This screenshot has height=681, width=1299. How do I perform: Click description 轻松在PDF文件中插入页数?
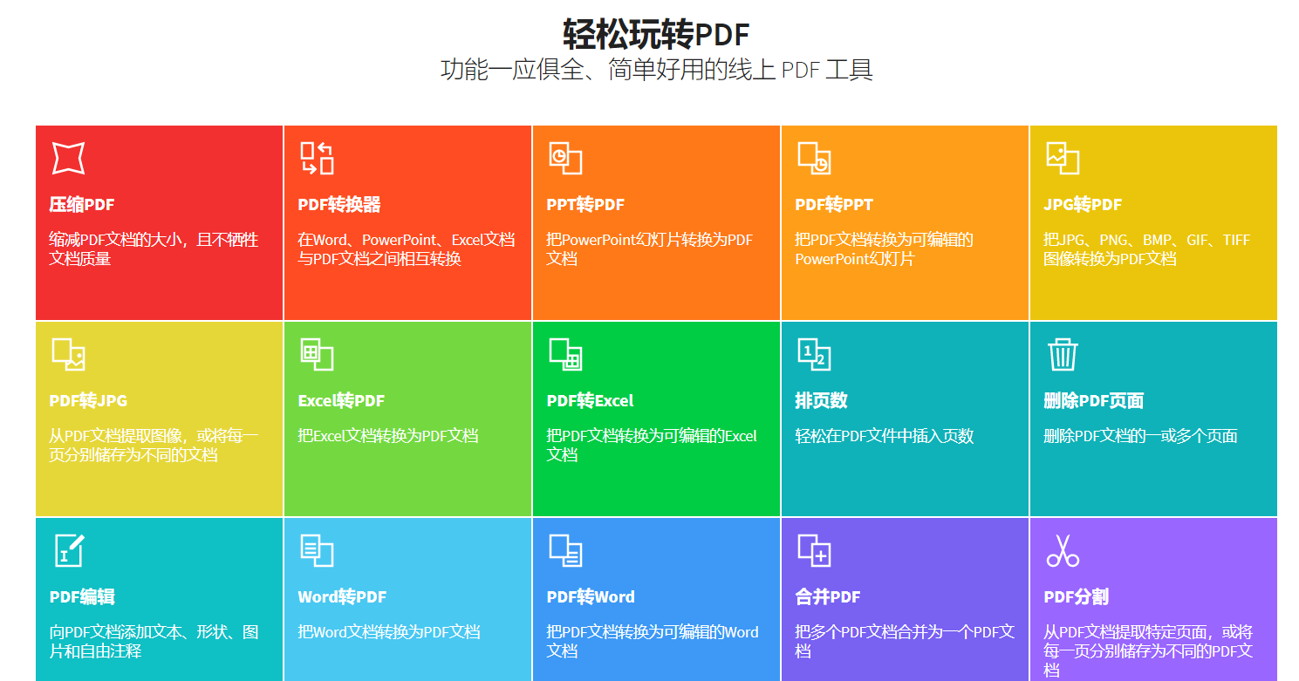point(885,436)
